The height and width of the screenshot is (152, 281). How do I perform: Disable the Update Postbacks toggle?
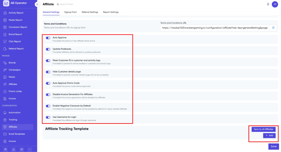(48, 49)
